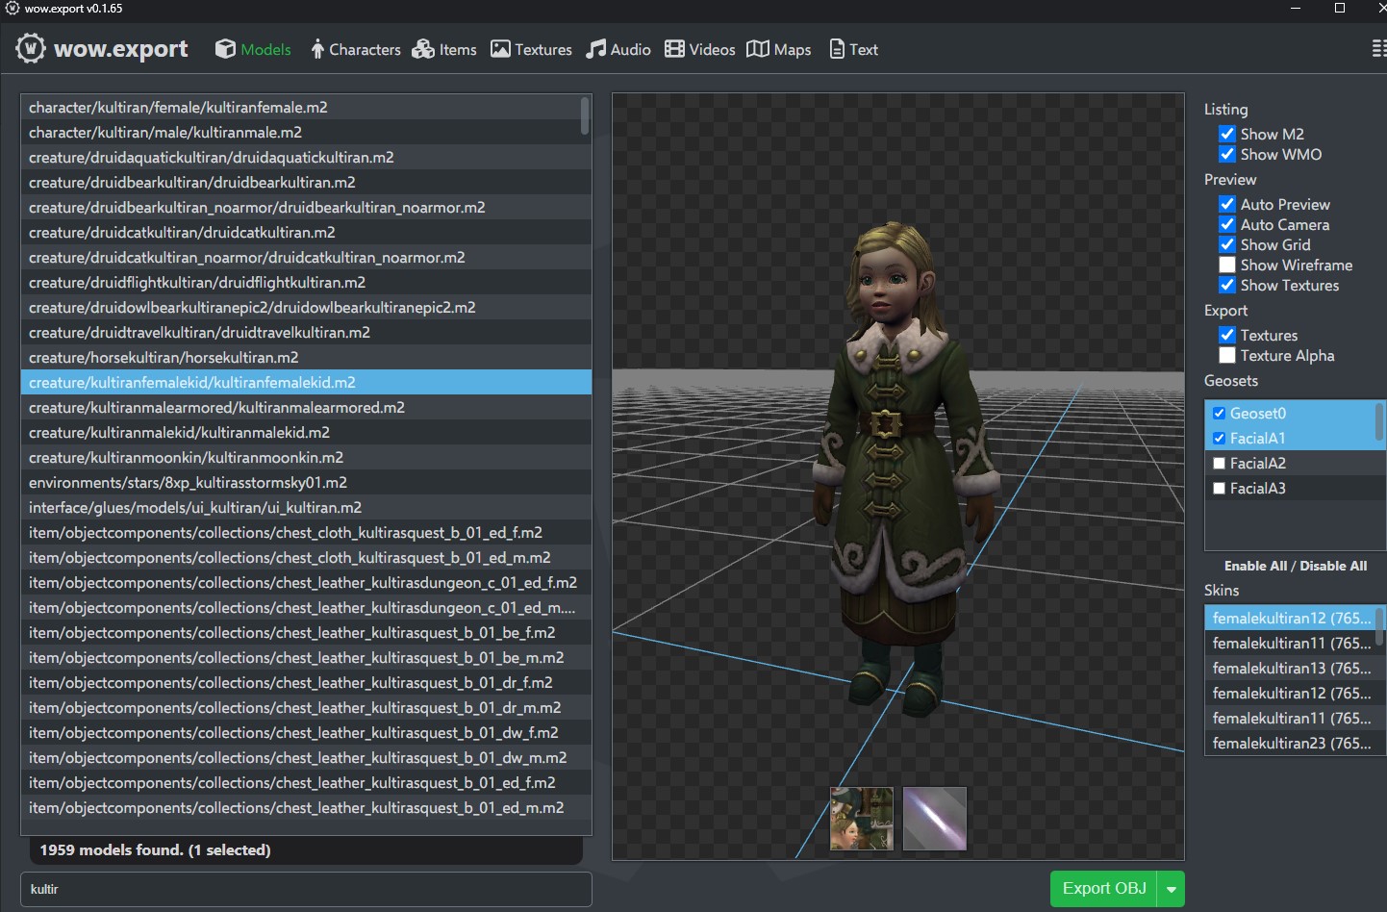Click the Videos film strip icon
The image size is (1387, 912).
coord(674,49)
